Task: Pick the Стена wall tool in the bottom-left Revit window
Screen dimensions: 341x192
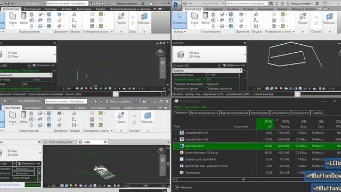Action: [x=12, y=117]
